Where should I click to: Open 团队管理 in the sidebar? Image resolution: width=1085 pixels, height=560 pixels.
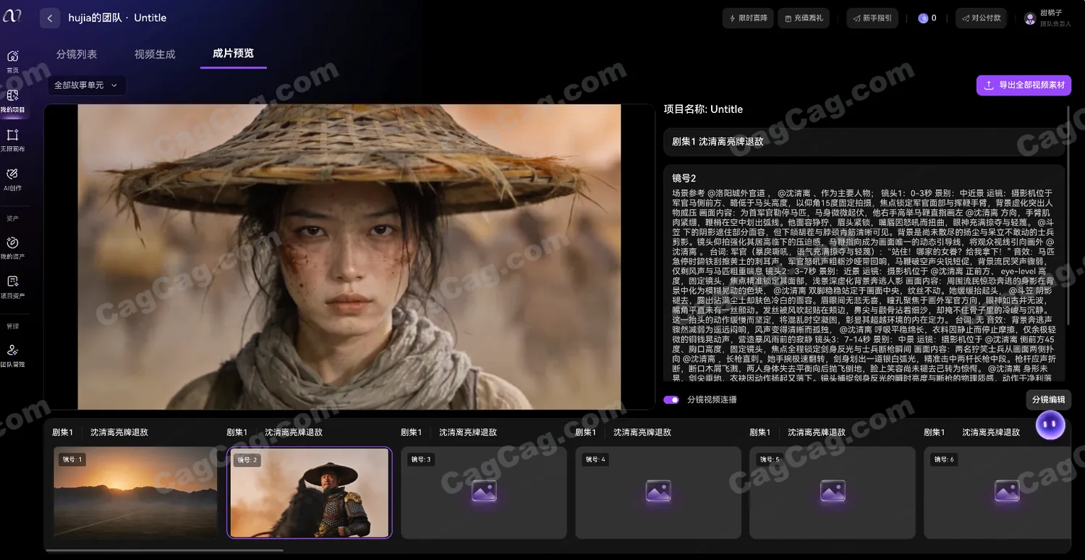pos(12,355)
